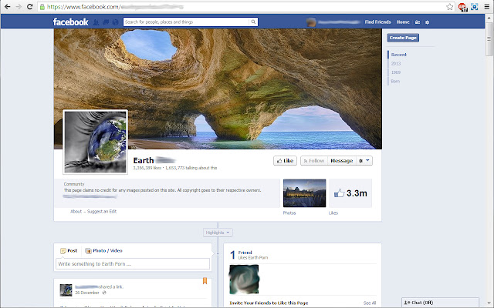Click the Earth page profile picture
This screenshot has height=308, width=494.
[95, 142]
